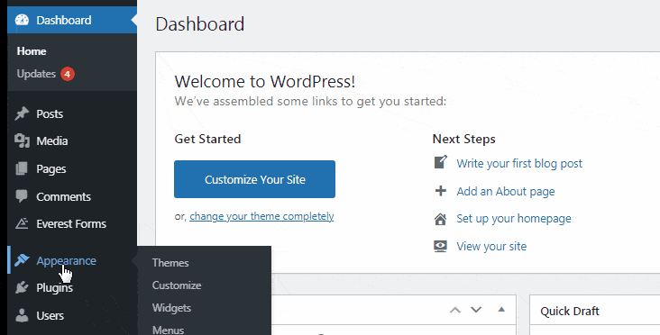Click the Everest Forms mountain icon
660x335 pixels.
(22, 223)
